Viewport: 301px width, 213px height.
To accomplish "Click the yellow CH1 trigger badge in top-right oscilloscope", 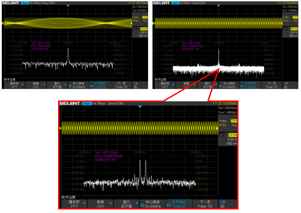I will (294, 17).
